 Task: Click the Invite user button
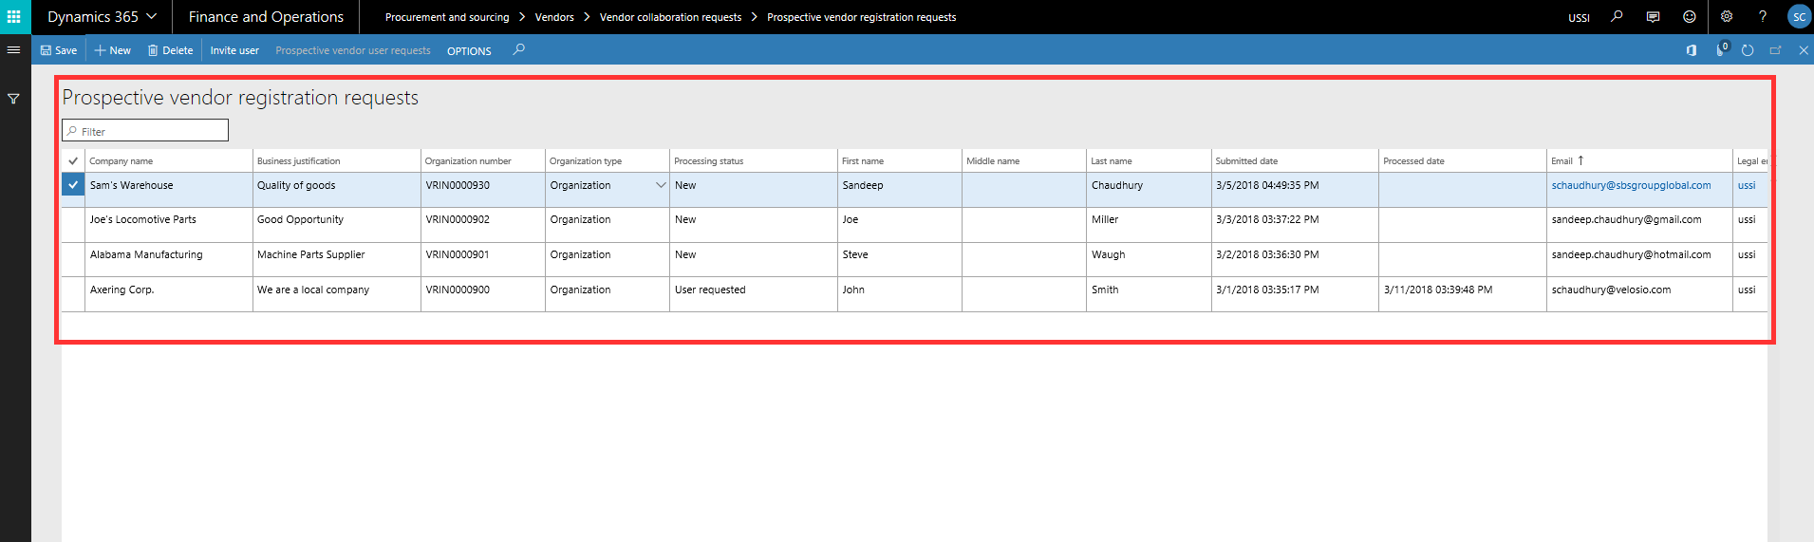point(234,51)
